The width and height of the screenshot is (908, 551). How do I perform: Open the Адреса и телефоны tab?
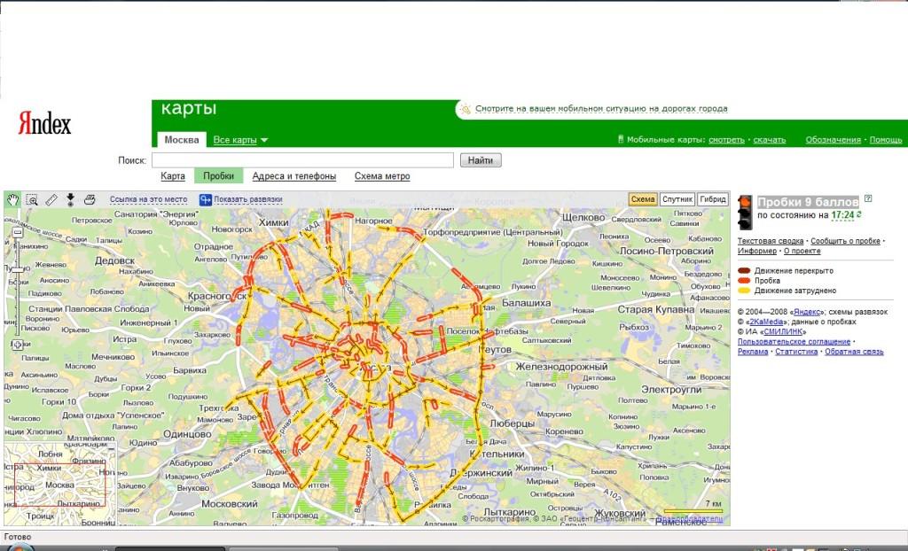[294, 176]
